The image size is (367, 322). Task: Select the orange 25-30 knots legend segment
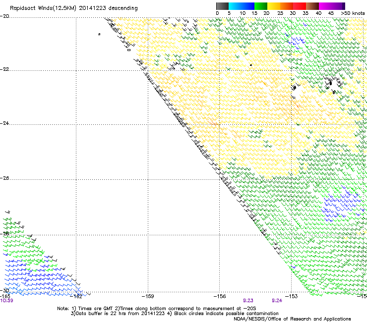pos(287,6)
